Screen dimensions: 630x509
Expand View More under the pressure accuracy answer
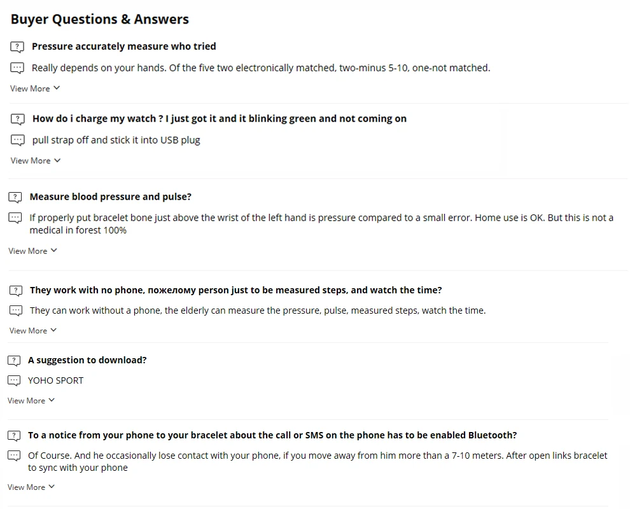click(x=35, y=88)
